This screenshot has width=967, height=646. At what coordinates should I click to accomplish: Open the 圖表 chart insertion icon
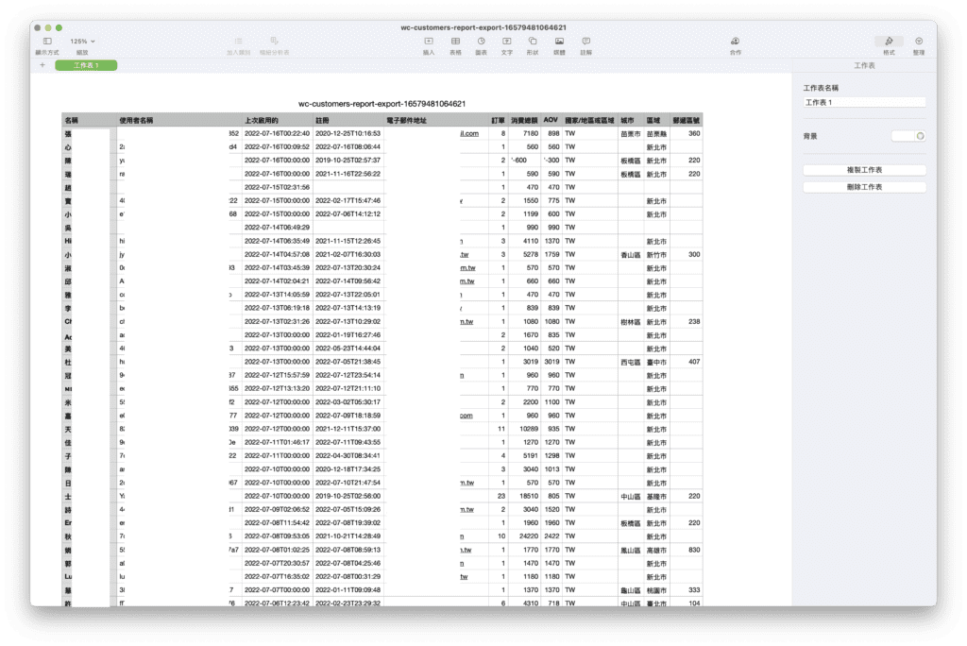[x=481, y=42]
